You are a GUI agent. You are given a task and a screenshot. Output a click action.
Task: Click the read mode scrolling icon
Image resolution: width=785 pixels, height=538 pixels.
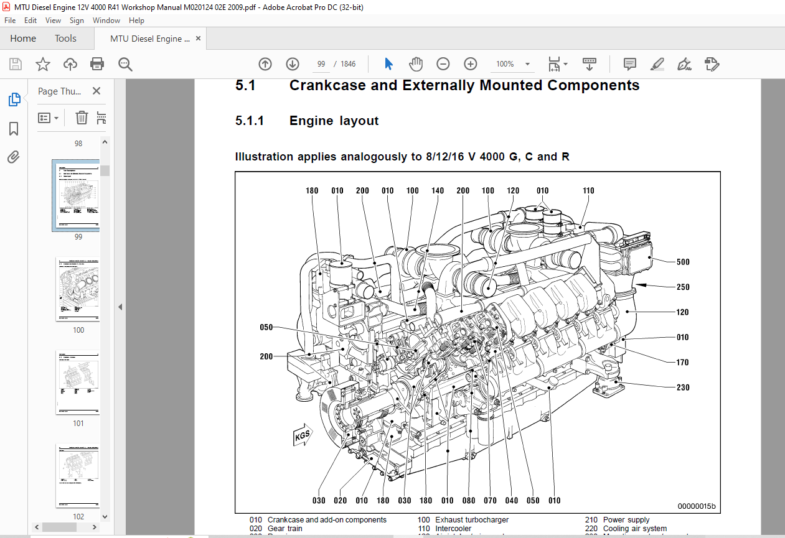pyautogui.click(x=590, y=64)
